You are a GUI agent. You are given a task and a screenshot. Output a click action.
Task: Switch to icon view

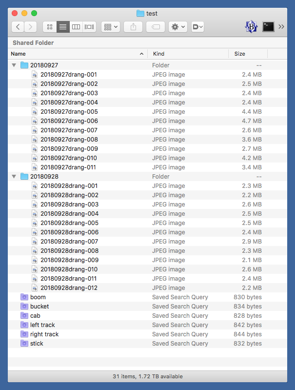[x=50, y=27]
